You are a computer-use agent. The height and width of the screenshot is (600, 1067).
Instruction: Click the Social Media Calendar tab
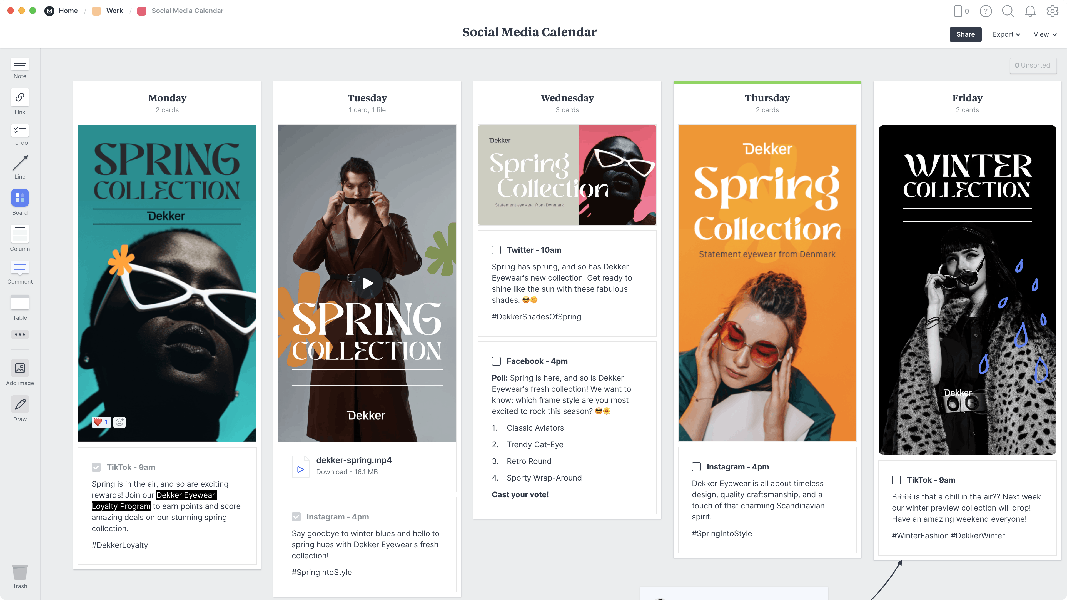187,10
